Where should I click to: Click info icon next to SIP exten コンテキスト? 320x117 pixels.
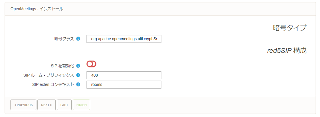[x=78, y=84]
